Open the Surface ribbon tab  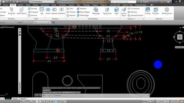click(x=20, y=5)
